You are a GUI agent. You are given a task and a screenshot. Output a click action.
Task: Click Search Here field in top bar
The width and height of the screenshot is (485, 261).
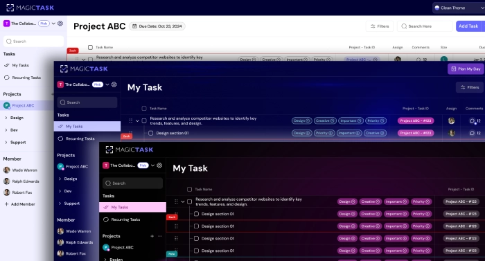425,26
